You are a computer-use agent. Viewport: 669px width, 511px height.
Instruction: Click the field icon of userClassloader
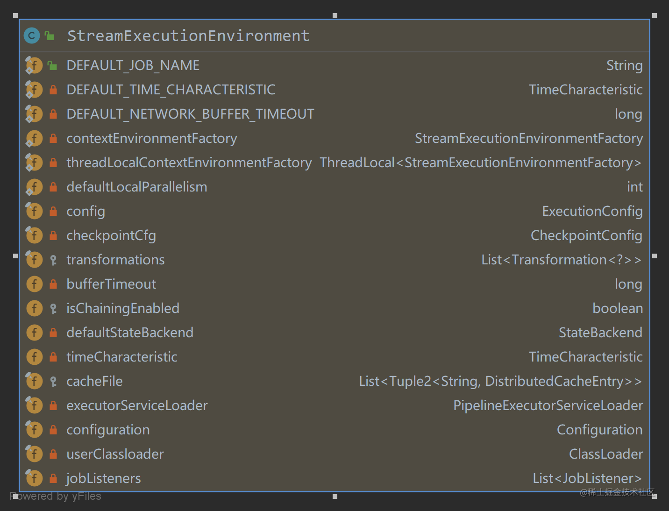34,454
